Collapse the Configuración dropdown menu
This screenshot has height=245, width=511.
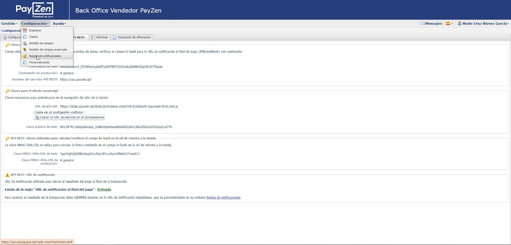35,23
